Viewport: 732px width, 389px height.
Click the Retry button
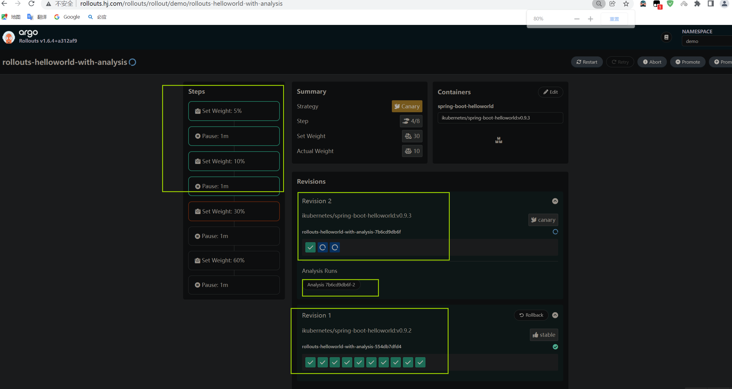[x=620, y=62]
